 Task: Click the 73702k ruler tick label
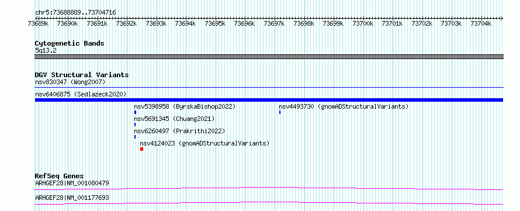(x=422, y=23)
